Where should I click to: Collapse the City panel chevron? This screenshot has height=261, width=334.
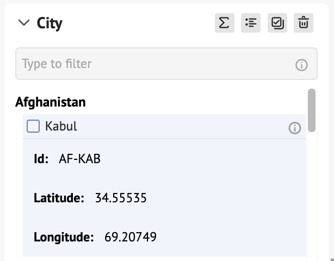[24, 23]
